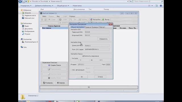Open Локальный диск in sidebar

[x=31, y=42]
